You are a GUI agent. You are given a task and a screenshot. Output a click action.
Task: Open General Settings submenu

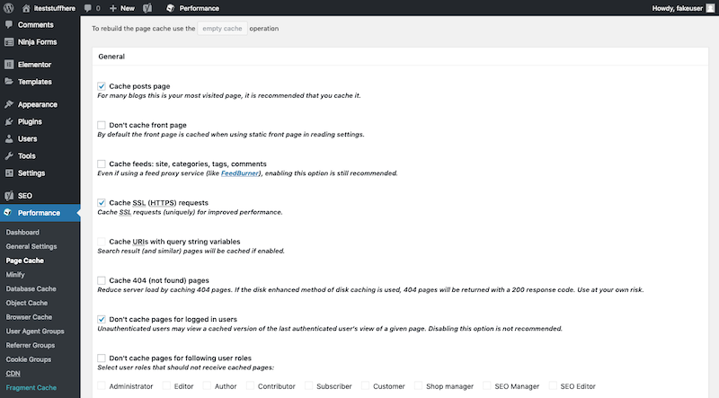pos(31,247)
